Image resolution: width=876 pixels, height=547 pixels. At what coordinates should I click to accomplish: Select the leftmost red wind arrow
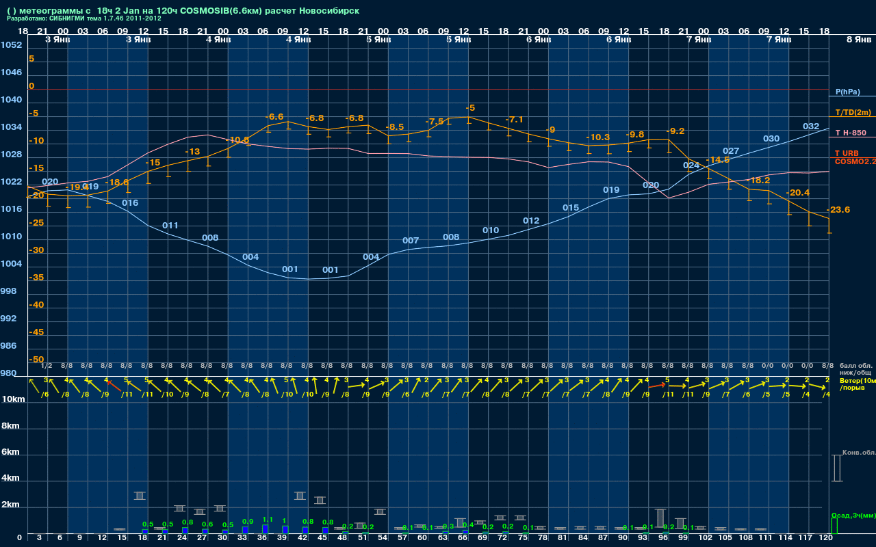click(x=114, y=386)
